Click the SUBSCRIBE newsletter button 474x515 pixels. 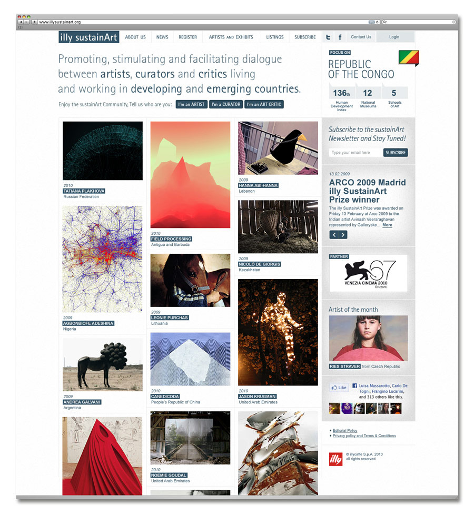click(396, 152)
